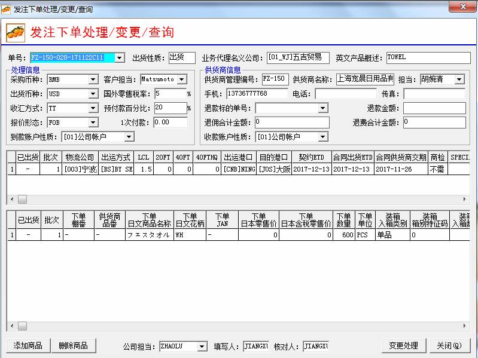Click the 合同供货商交期 column header

tap(401, 157)
